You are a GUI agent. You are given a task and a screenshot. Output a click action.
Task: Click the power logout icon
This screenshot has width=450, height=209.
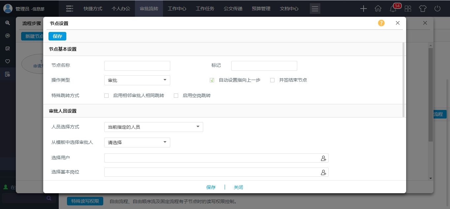tap(437, 9)
